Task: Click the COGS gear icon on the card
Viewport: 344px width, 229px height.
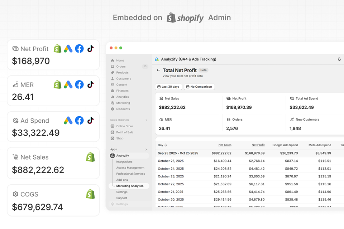Action: [15, 194]
